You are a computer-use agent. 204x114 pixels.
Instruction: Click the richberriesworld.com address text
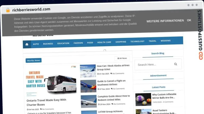31,10
